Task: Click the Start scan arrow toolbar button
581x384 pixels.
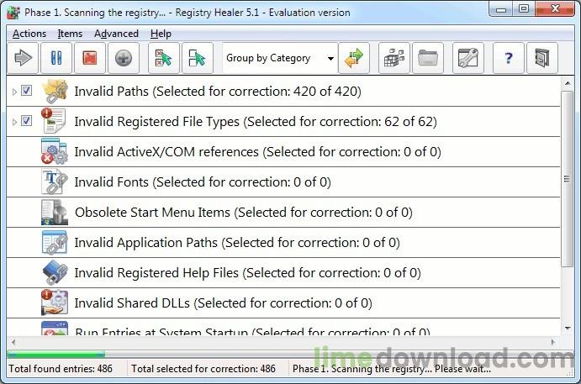Action: [23, 58]
